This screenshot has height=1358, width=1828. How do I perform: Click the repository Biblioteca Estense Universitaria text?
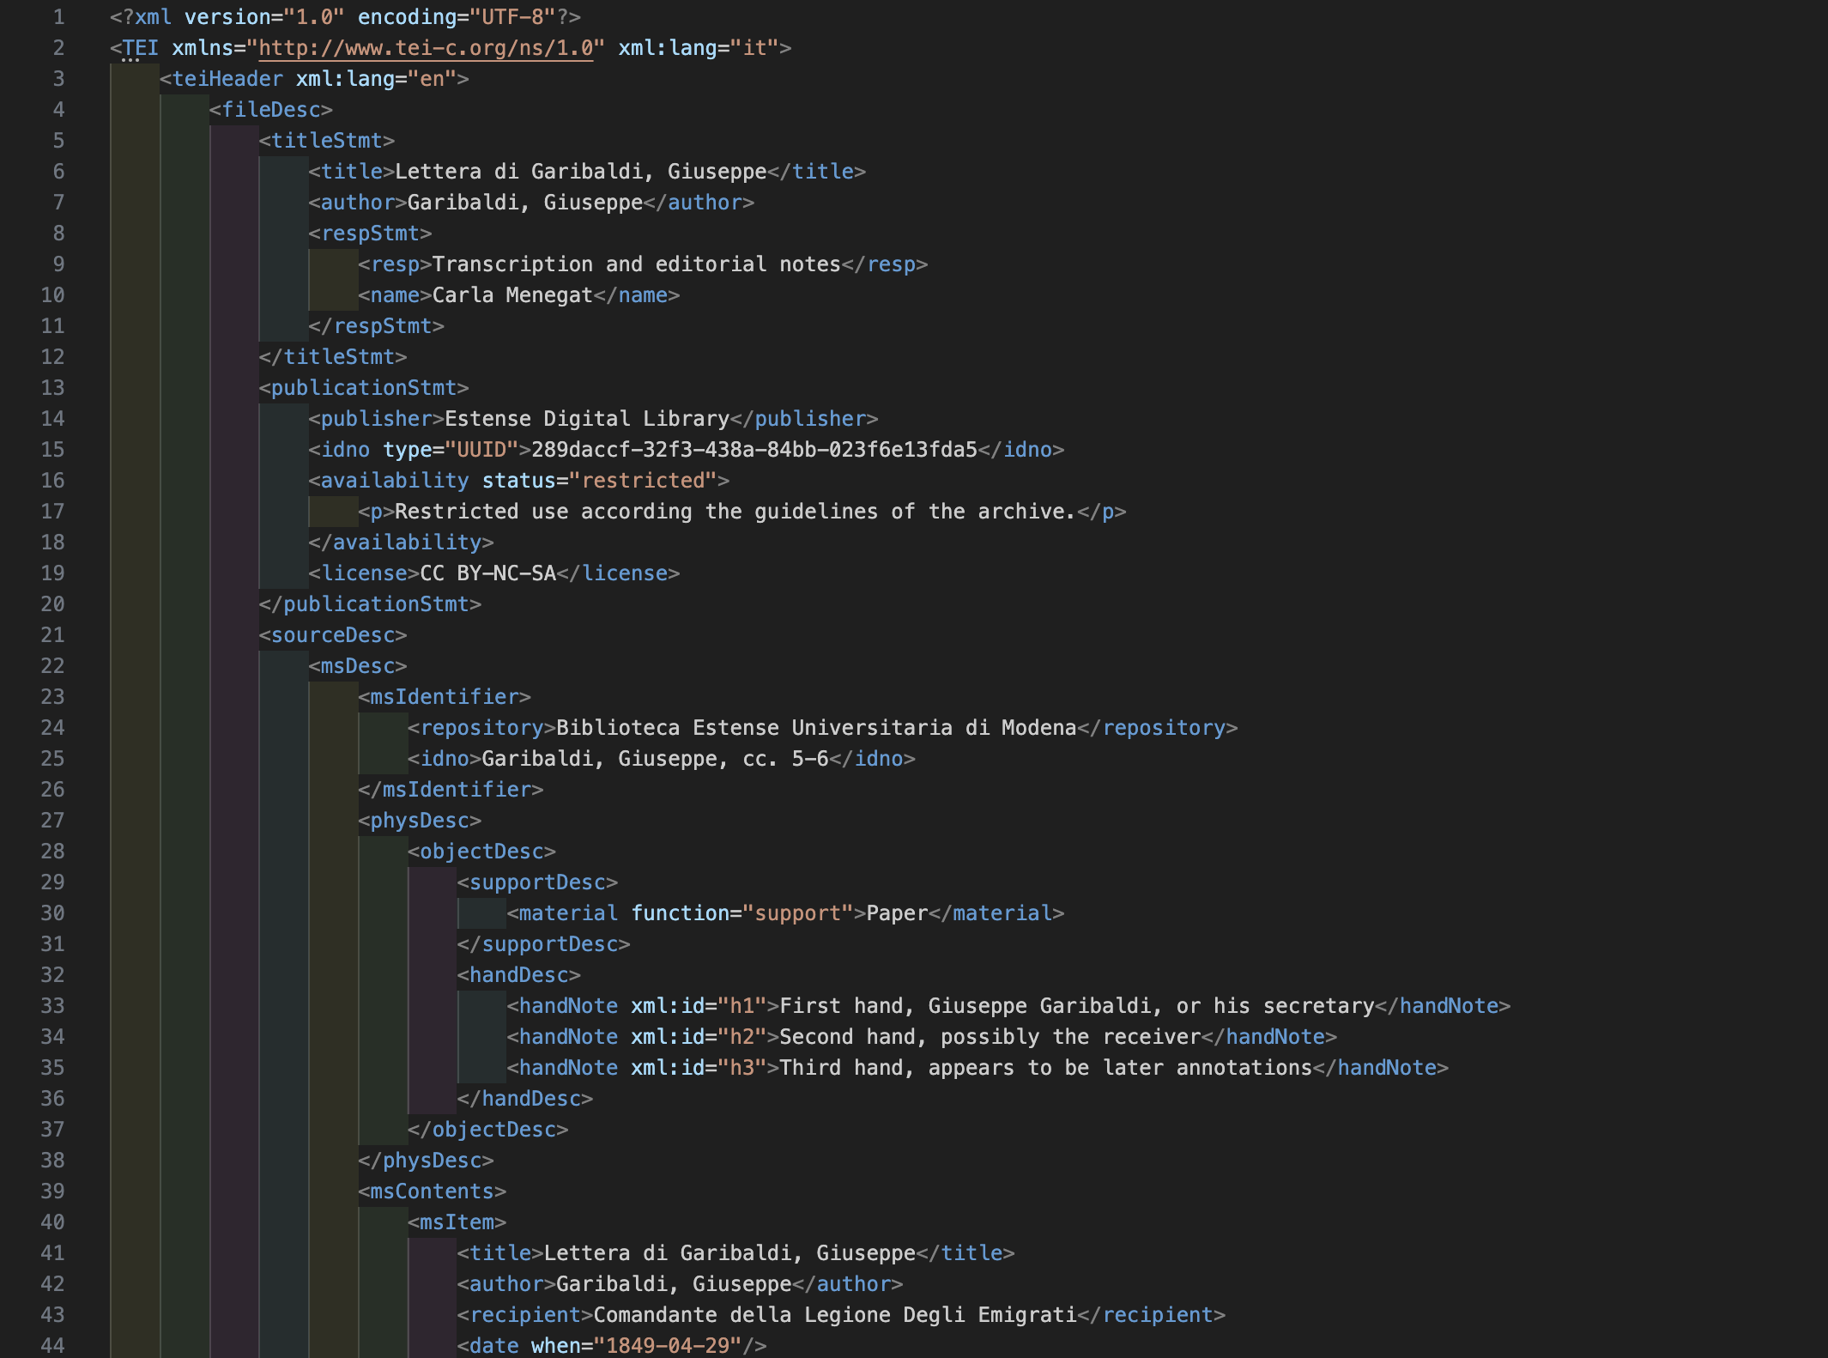pyautogui.click(x=815, y=727)
